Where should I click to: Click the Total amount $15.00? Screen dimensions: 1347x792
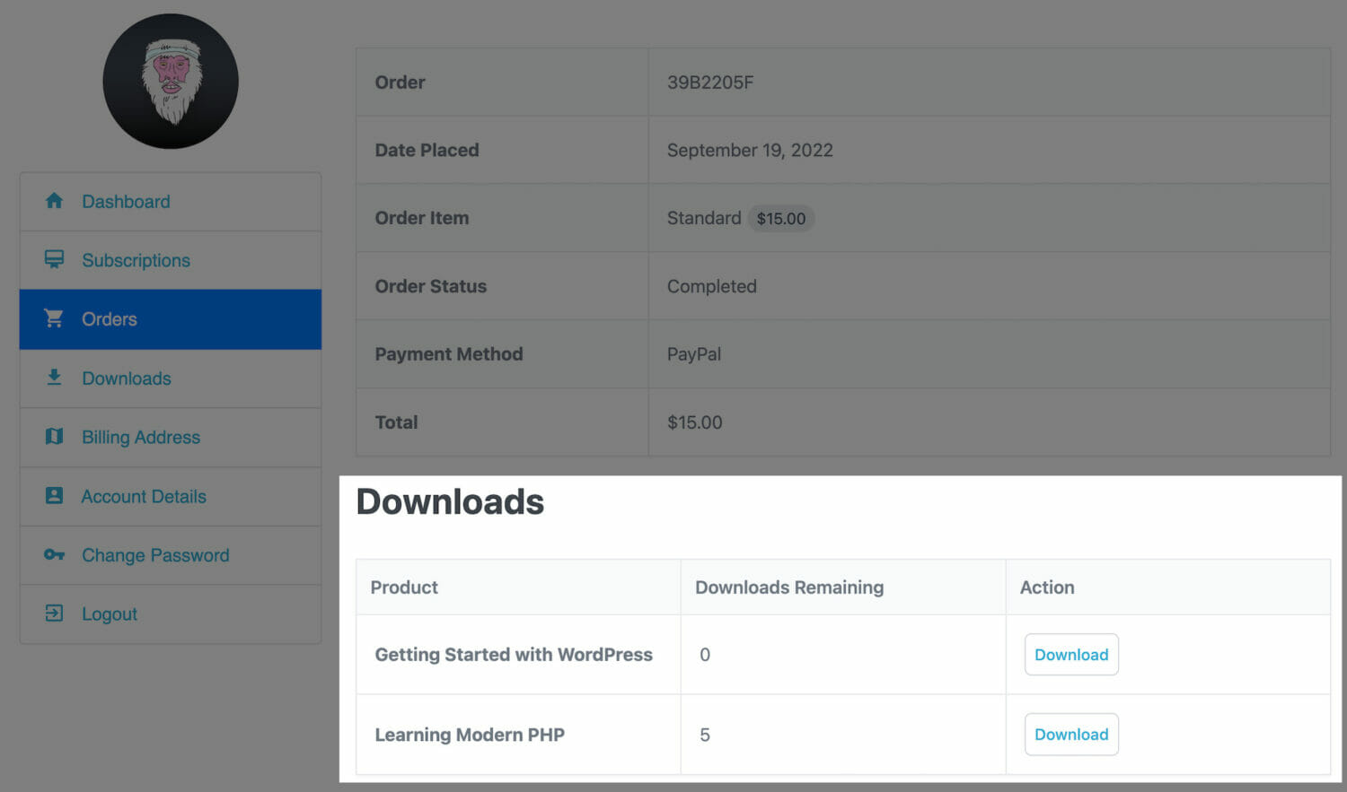[x=695, y=422]
